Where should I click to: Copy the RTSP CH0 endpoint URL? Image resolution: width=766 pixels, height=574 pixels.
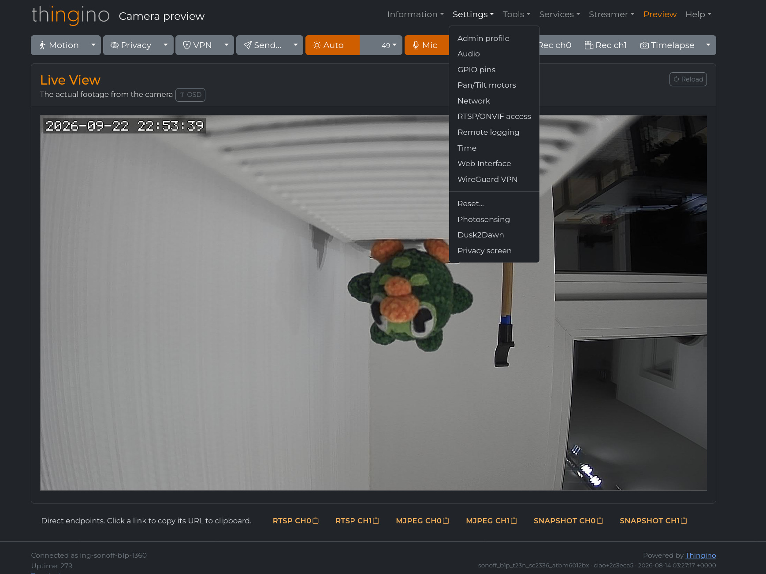click(295, 521)
